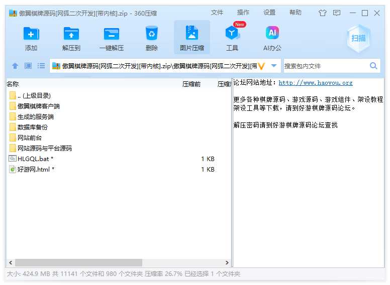Click the scrollbar left arrow

point(11,262)
